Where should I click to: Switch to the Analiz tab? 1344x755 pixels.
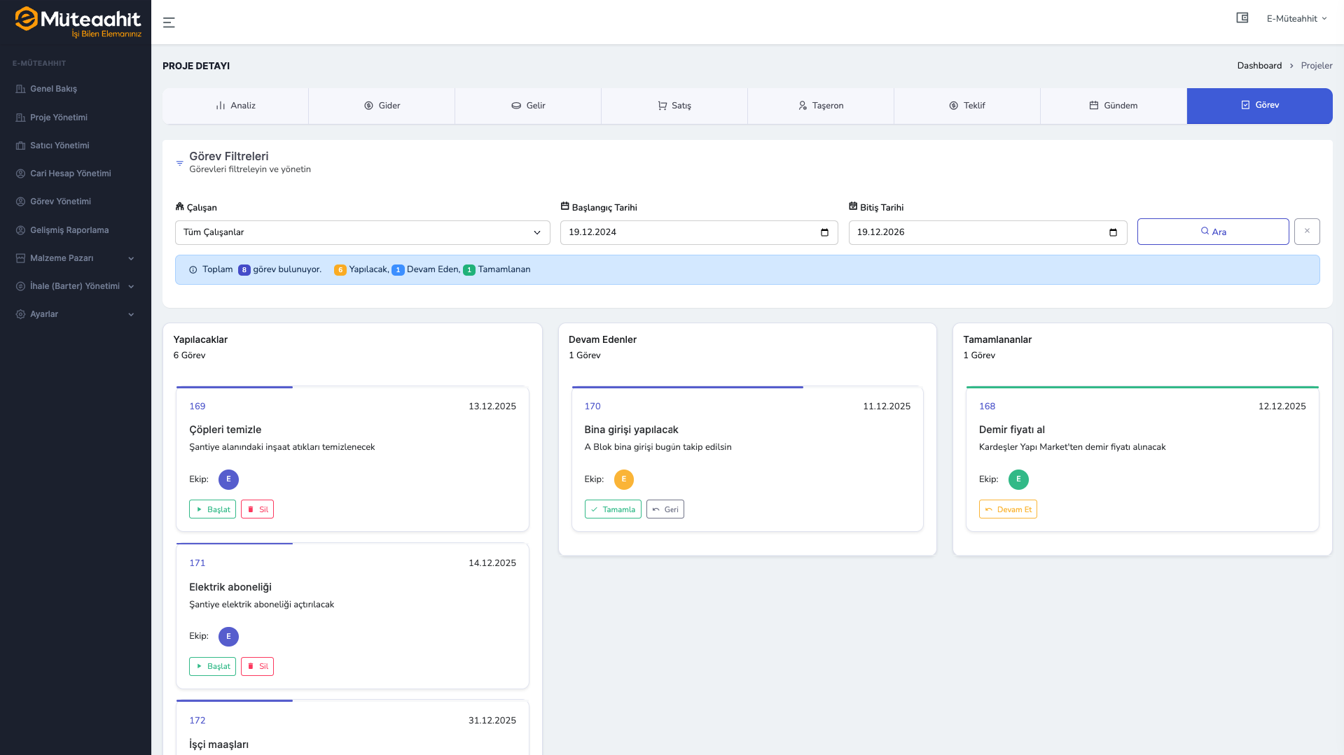point(235,106)
